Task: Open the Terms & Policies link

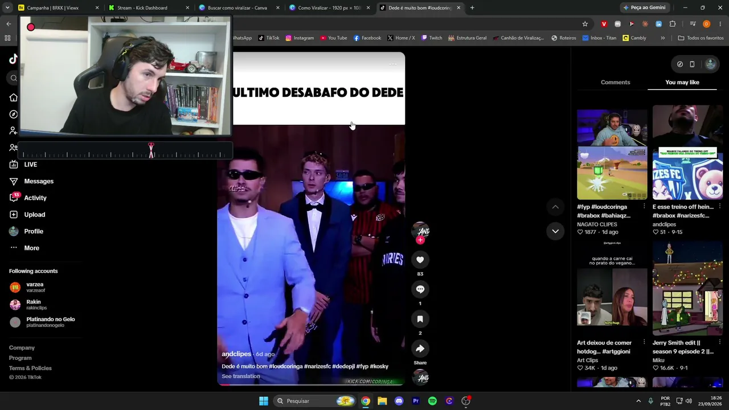Action: (x=30, y=368)
